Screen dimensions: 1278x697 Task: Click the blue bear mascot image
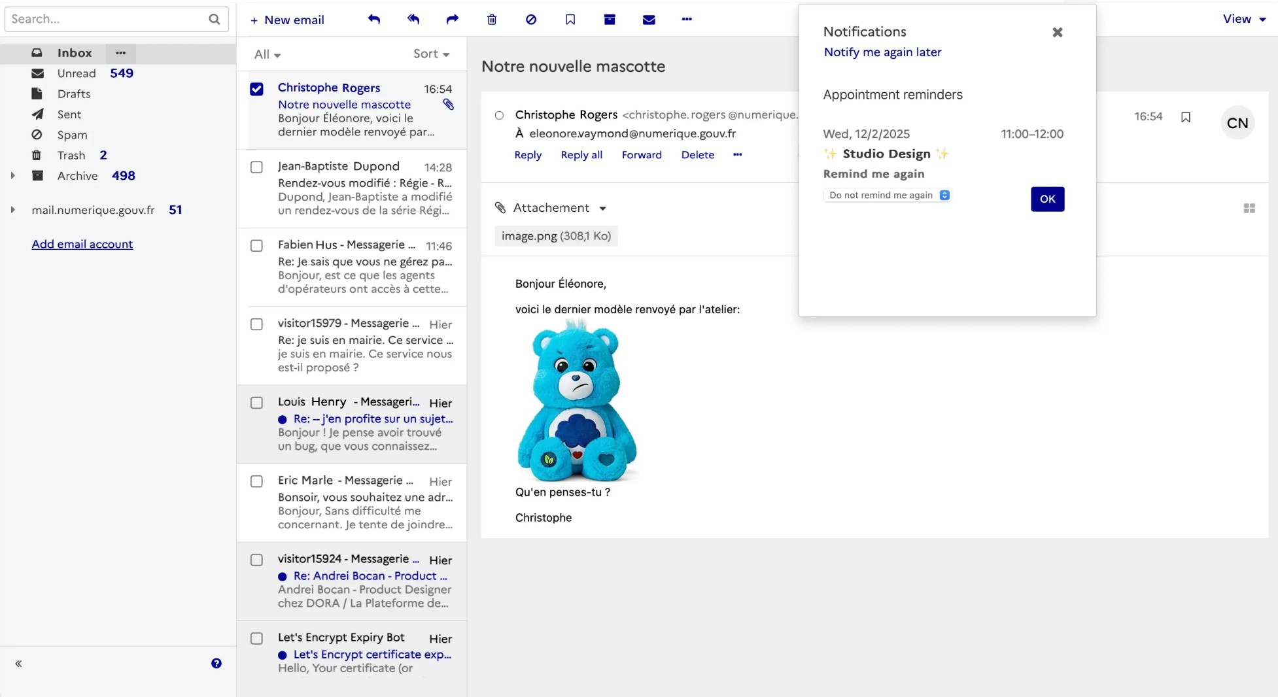(577, 401)
